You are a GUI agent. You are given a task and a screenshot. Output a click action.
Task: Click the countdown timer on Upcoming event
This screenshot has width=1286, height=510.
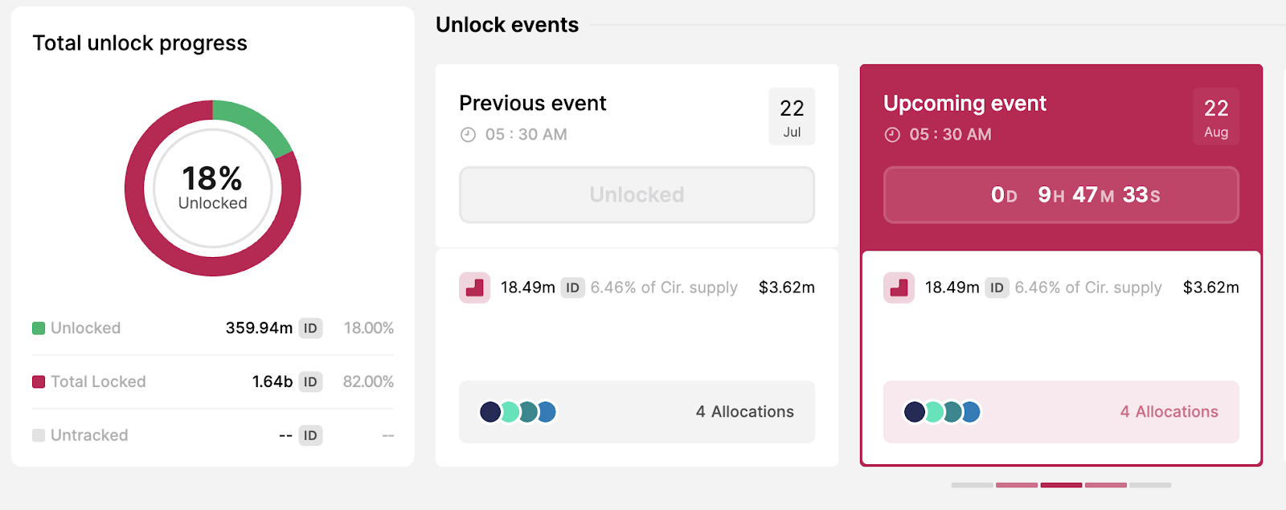pyautogui.click(x=1061, y=194)
